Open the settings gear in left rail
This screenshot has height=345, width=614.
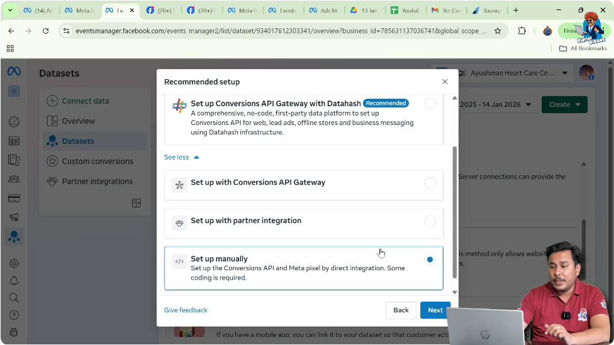click(14, 263)
